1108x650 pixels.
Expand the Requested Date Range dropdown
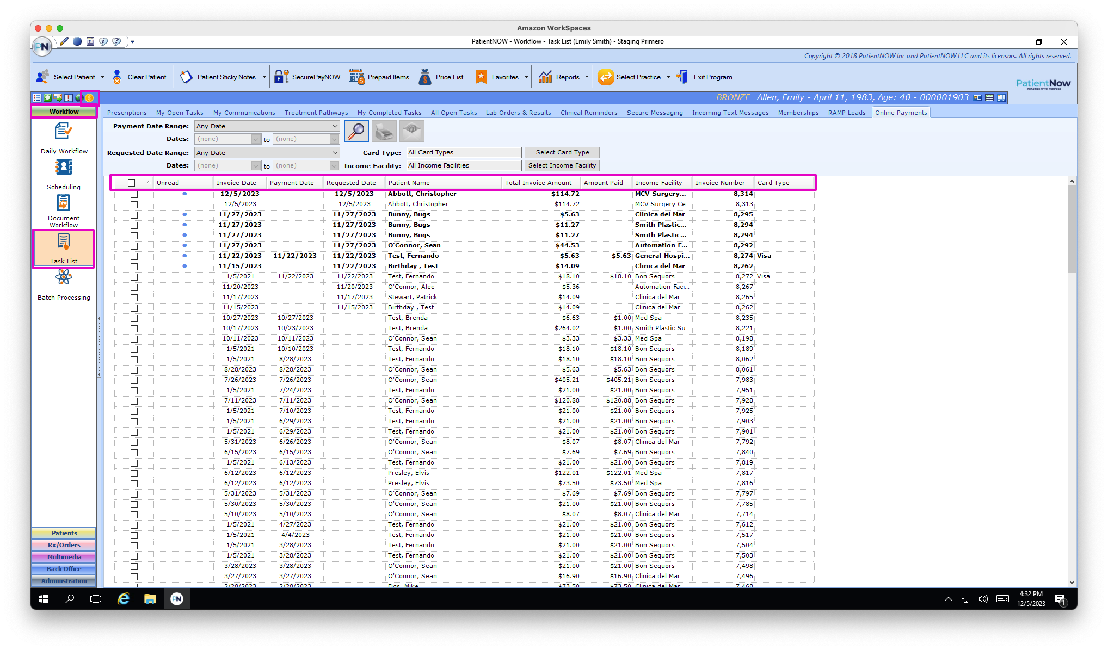[x=335, y=153]
